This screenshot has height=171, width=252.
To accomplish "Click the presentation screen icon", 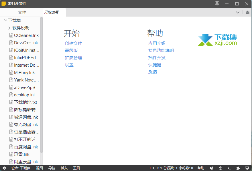I will point(247,168).
